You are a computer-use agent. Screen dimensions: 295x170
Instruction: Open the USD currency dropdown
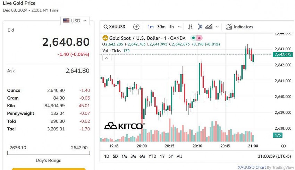[x=75, y=21]
